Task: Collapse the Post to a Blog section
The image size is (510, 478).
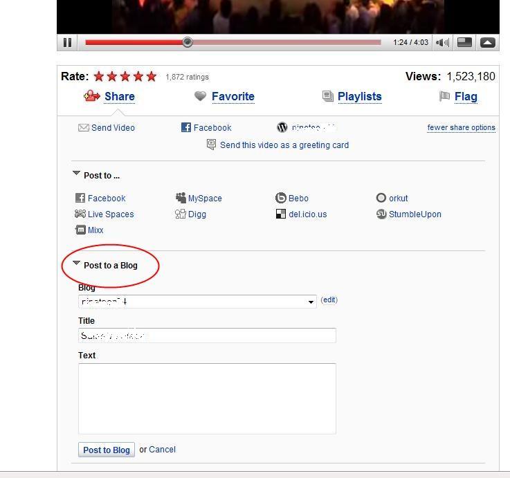Action: pos(76,264)
